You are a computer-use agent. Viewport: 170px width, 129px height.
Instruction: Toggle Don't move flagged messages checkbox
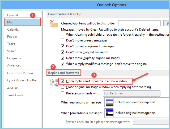coord(63,52)
